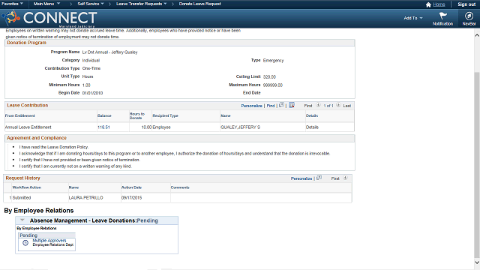Click the Home link

coord(439,4)
